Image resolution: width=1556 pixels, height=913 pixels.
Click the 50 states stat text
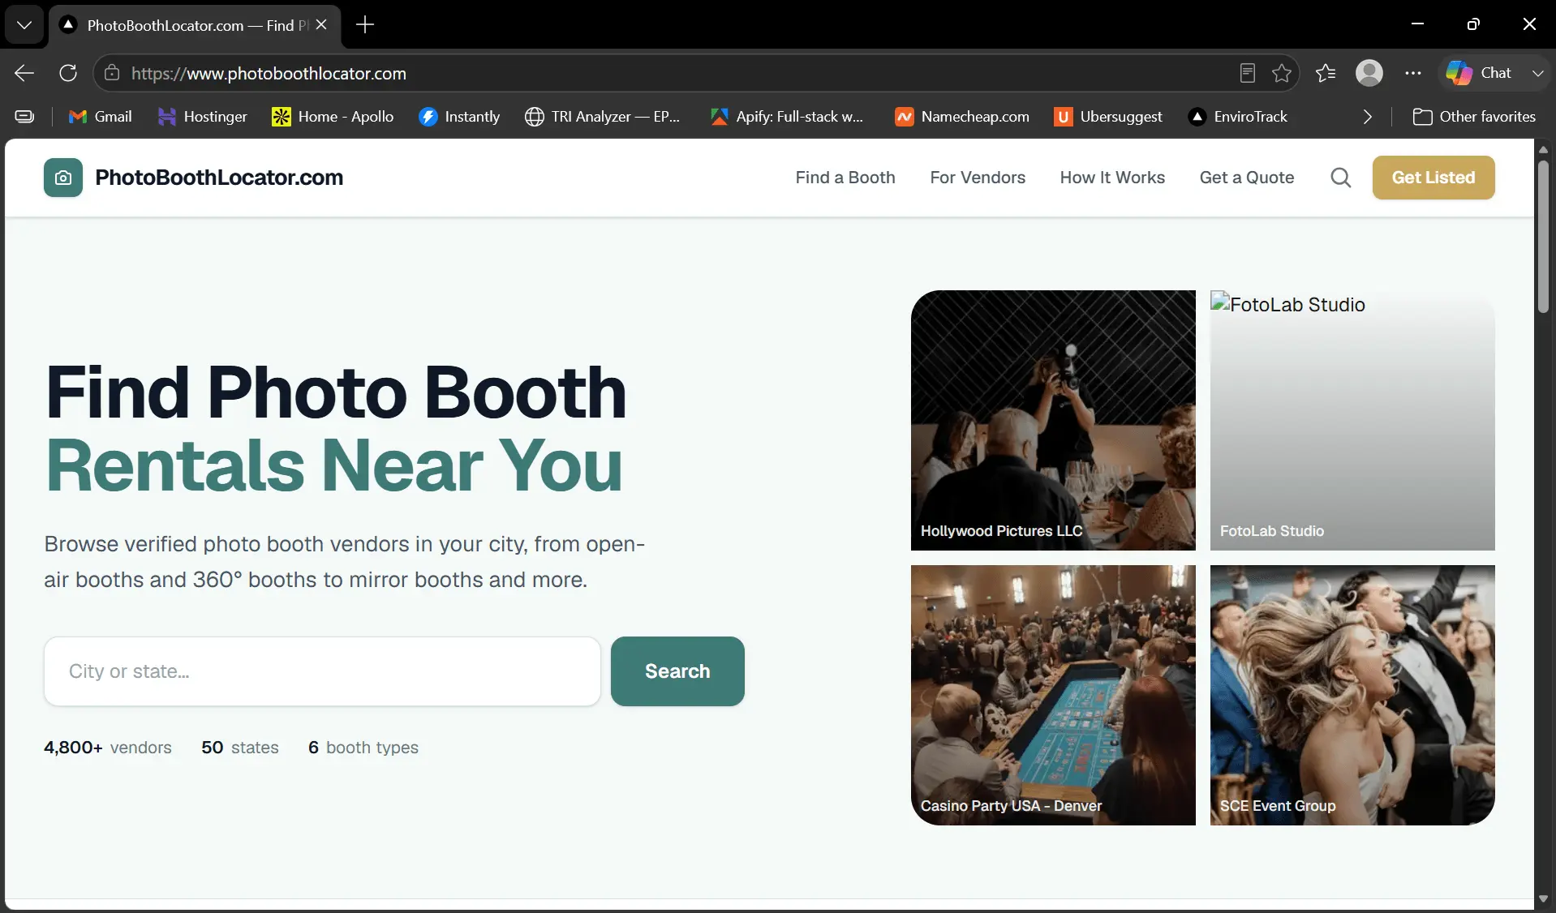pyautogui.click(x=240, y=748)
